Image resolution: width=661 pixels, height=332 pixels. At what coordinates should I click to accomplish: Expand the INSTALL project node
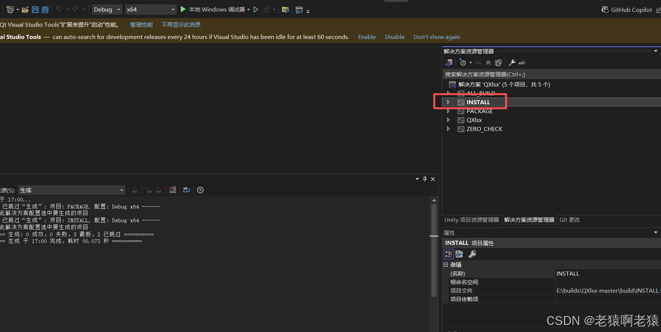[448, 102]
